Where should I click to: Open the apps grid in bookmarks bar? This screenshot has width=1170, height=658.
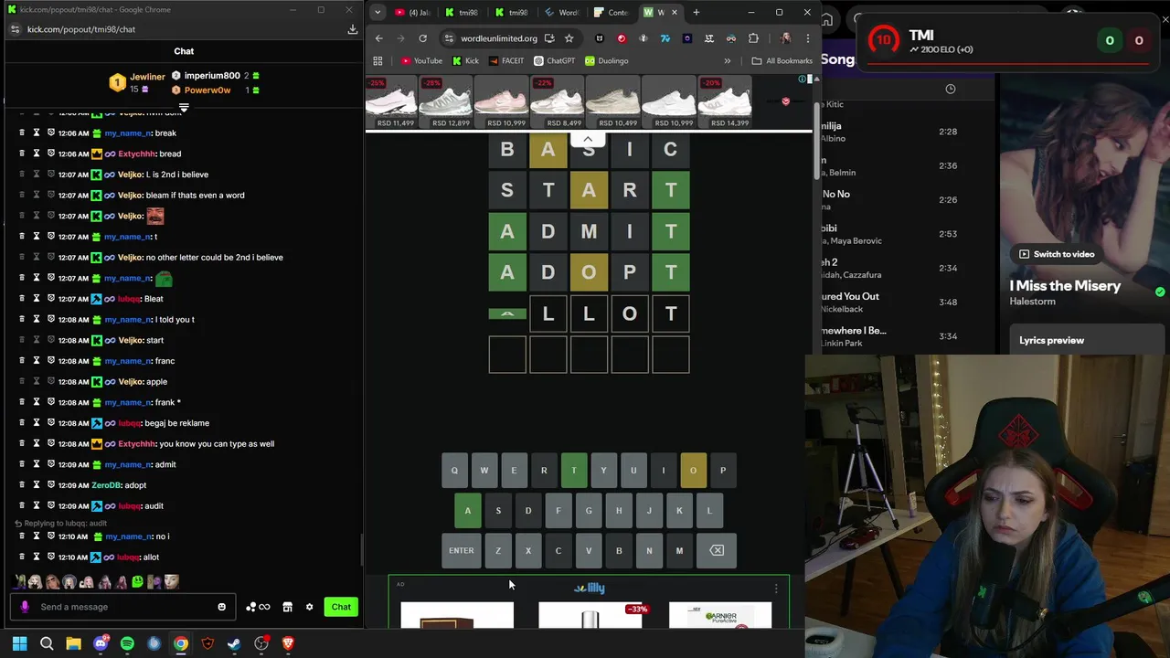[378, 60]
